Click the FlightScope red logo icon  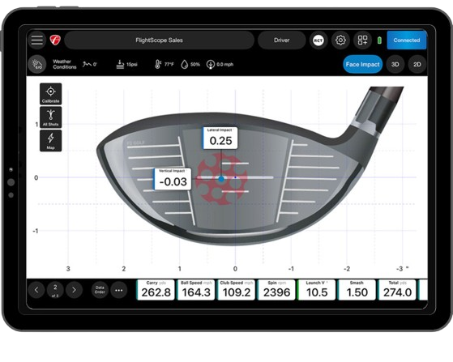tap(55, 40)
